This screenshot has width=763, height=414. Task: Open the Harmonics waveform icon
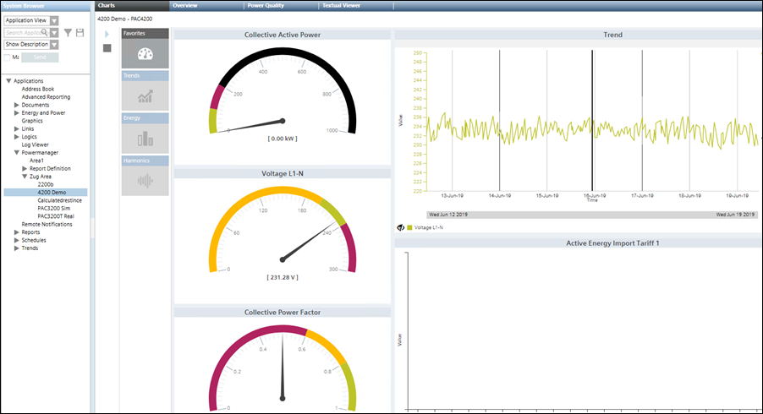click(145, 180)
